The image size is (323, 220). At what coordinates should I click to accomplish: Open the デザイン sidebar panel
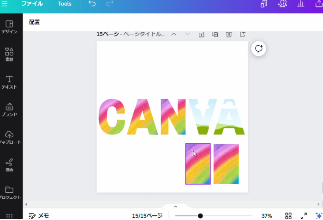point(9,27)
